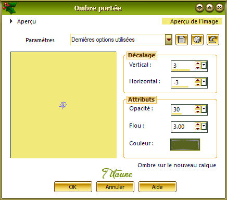227x200 pixels.
Task: Click the save preset floppy disk icon
Action: [x=182, y=40]
